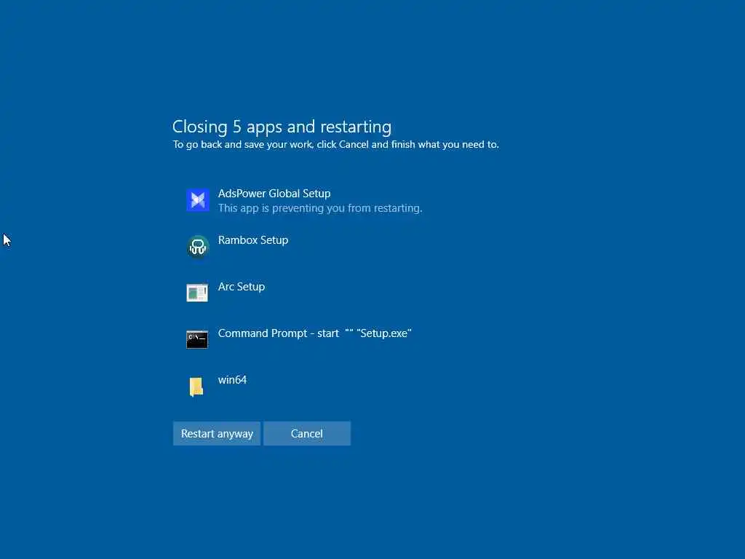The height and width of the screenshot is (559, 745).
Task: Select the Command Prompt - start "Setup.exe" label
Action: point(314,333)
